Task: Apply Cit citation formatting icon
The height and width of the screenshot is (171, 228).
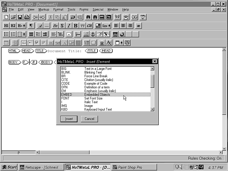Action: coord(89,26)
